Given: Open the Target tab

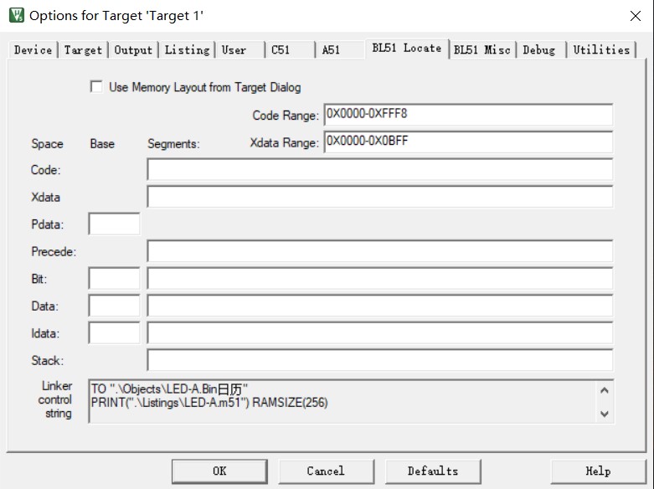Looking at the screenshot, I should tap(83, 50).
